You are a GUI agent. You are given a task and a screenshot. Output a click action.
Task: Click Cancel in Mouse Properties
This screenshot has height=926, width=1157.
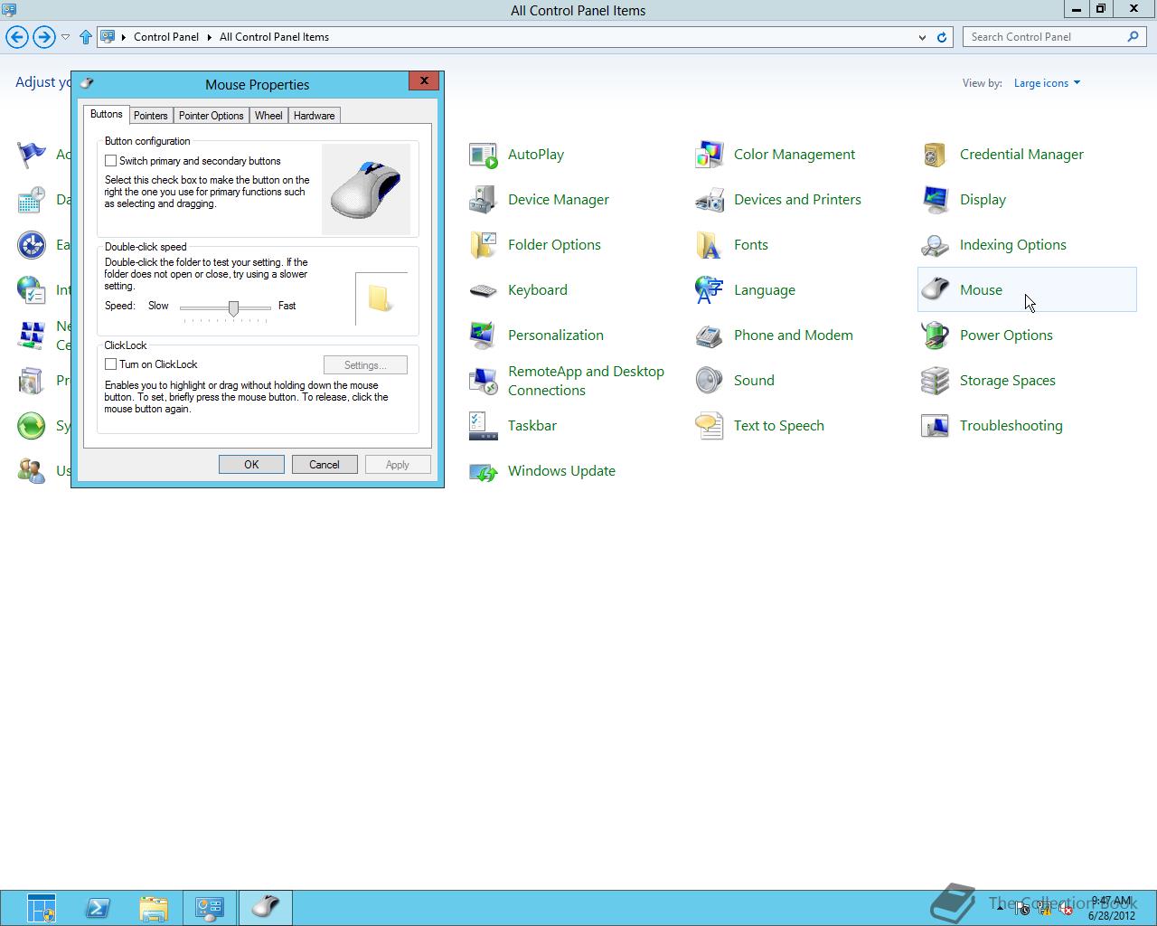pos(325,465)
